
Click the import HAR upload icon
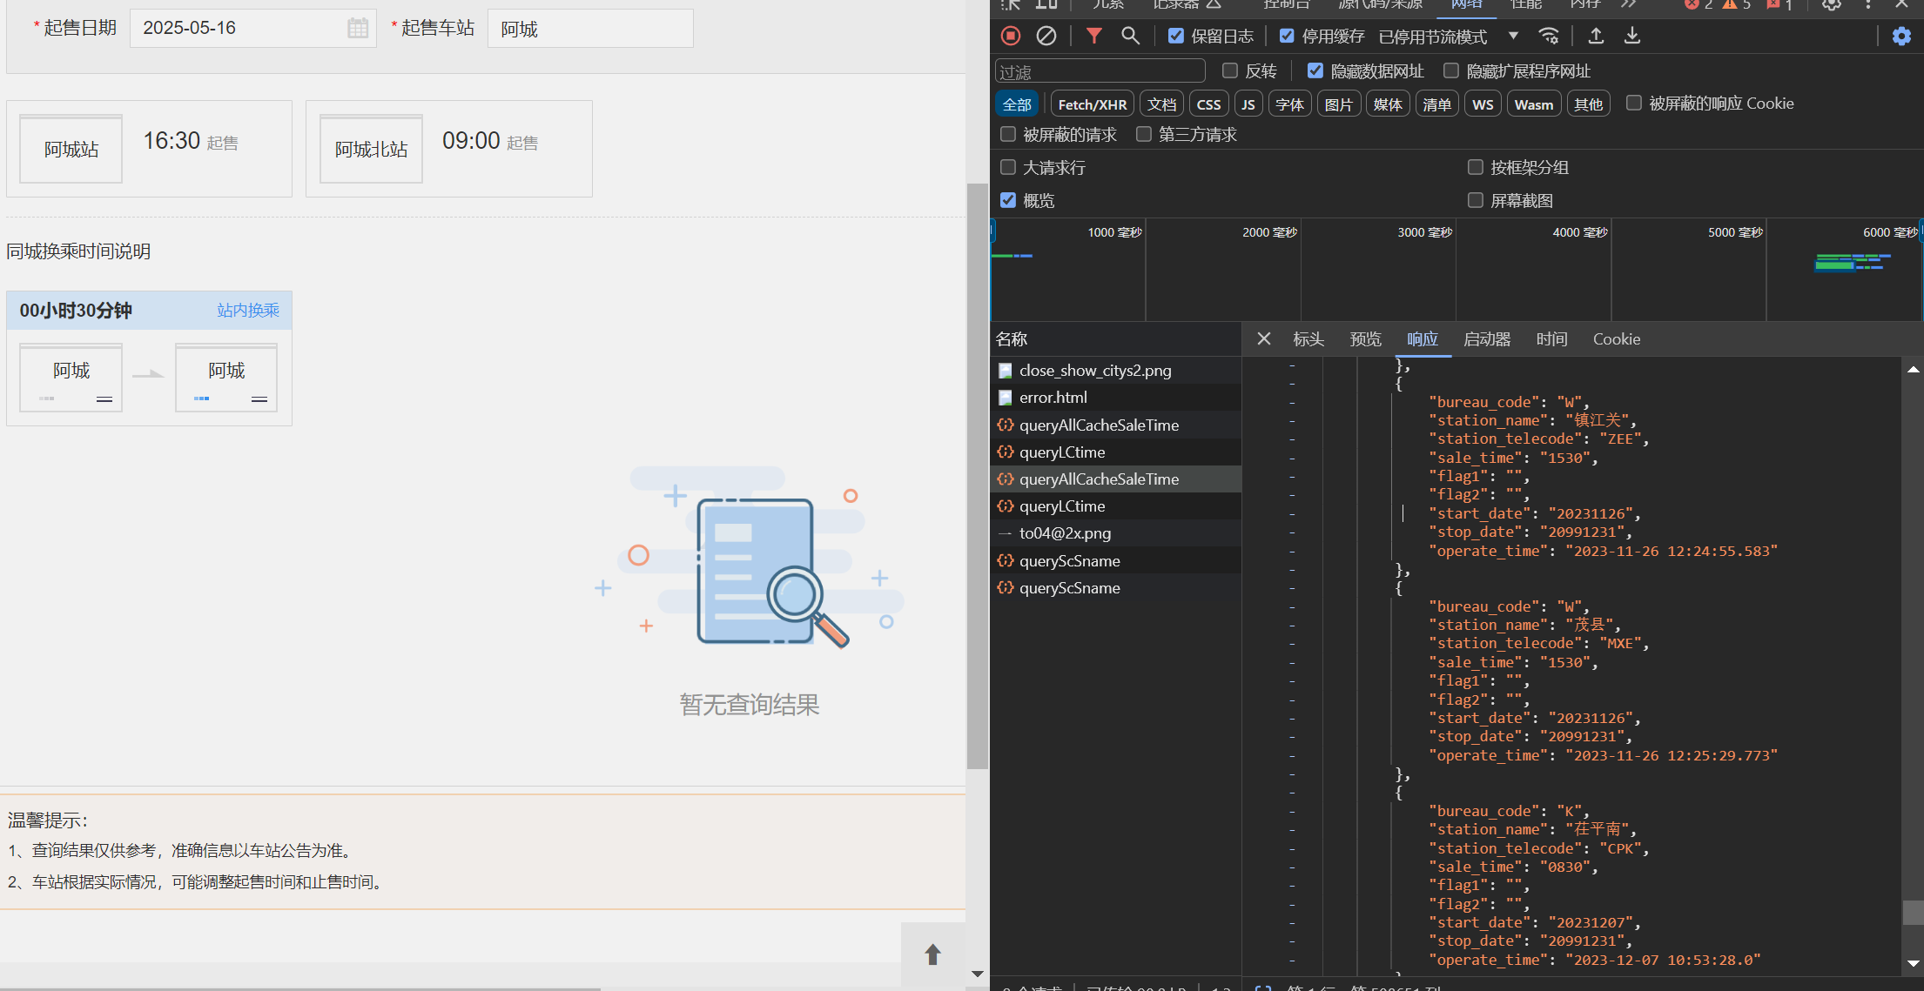pyautogui.click(x=1596, y=36)
